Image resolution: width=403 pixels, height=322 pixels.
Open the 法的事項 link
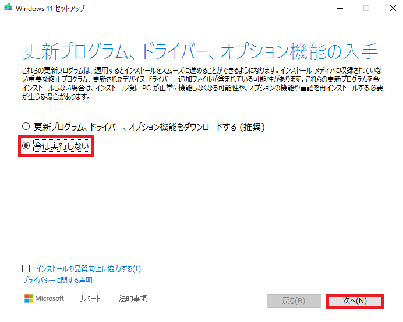point(133,299)
